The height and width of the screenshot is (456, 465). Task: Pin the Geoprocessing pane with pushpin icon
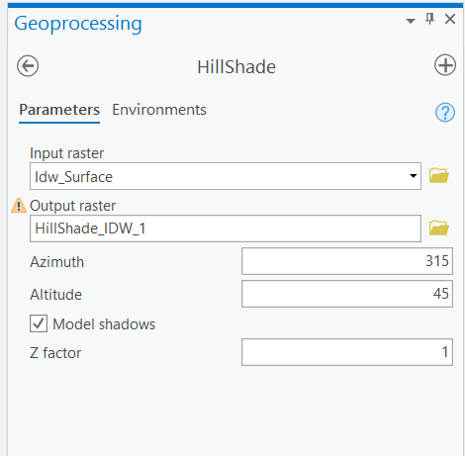pos(429,19)
